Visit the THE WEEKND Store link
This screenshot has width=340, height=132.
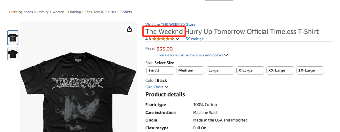(x=170, y=24)
